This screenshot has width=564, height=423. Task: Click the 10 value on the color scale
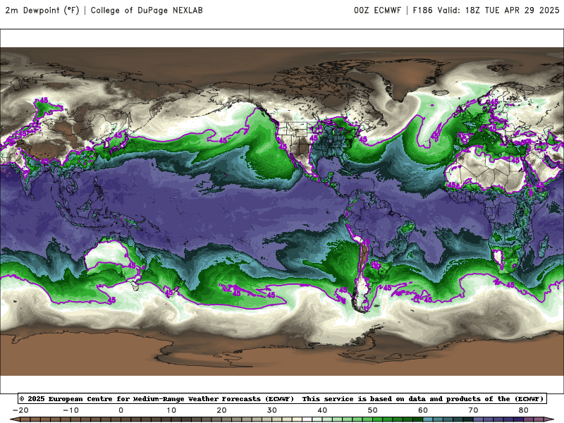171,410
